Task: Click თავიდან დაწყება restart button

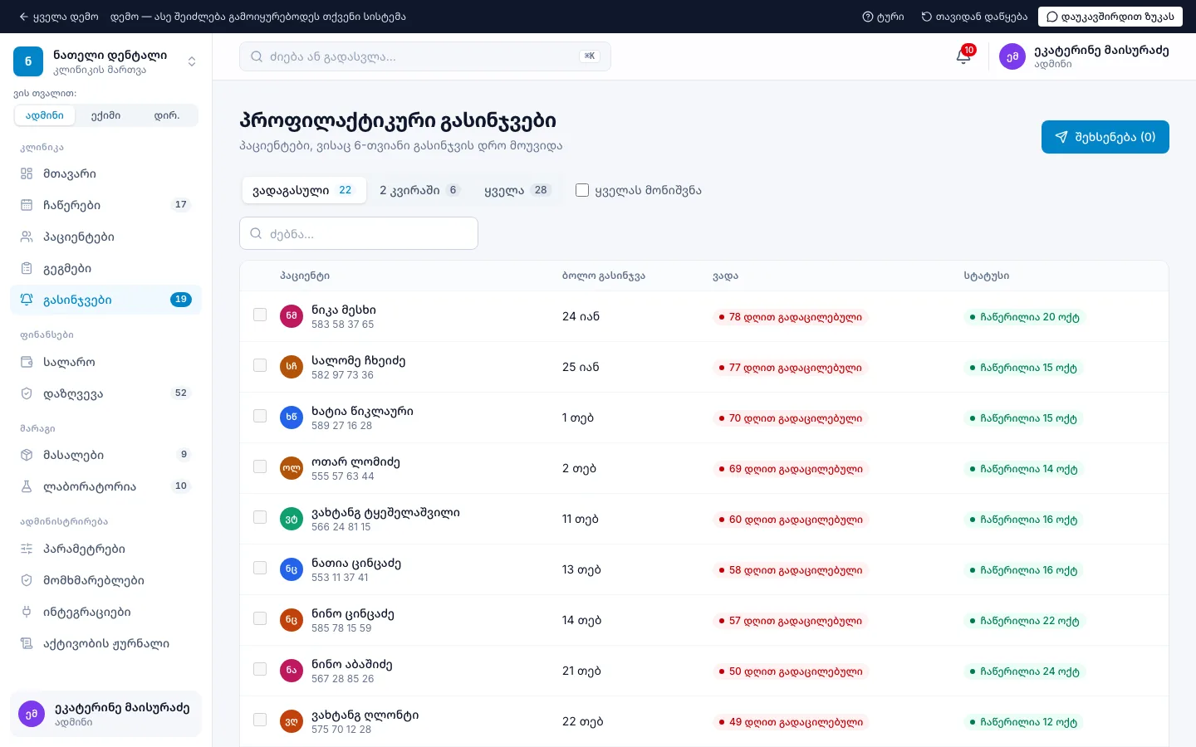Action: (974, 17)
